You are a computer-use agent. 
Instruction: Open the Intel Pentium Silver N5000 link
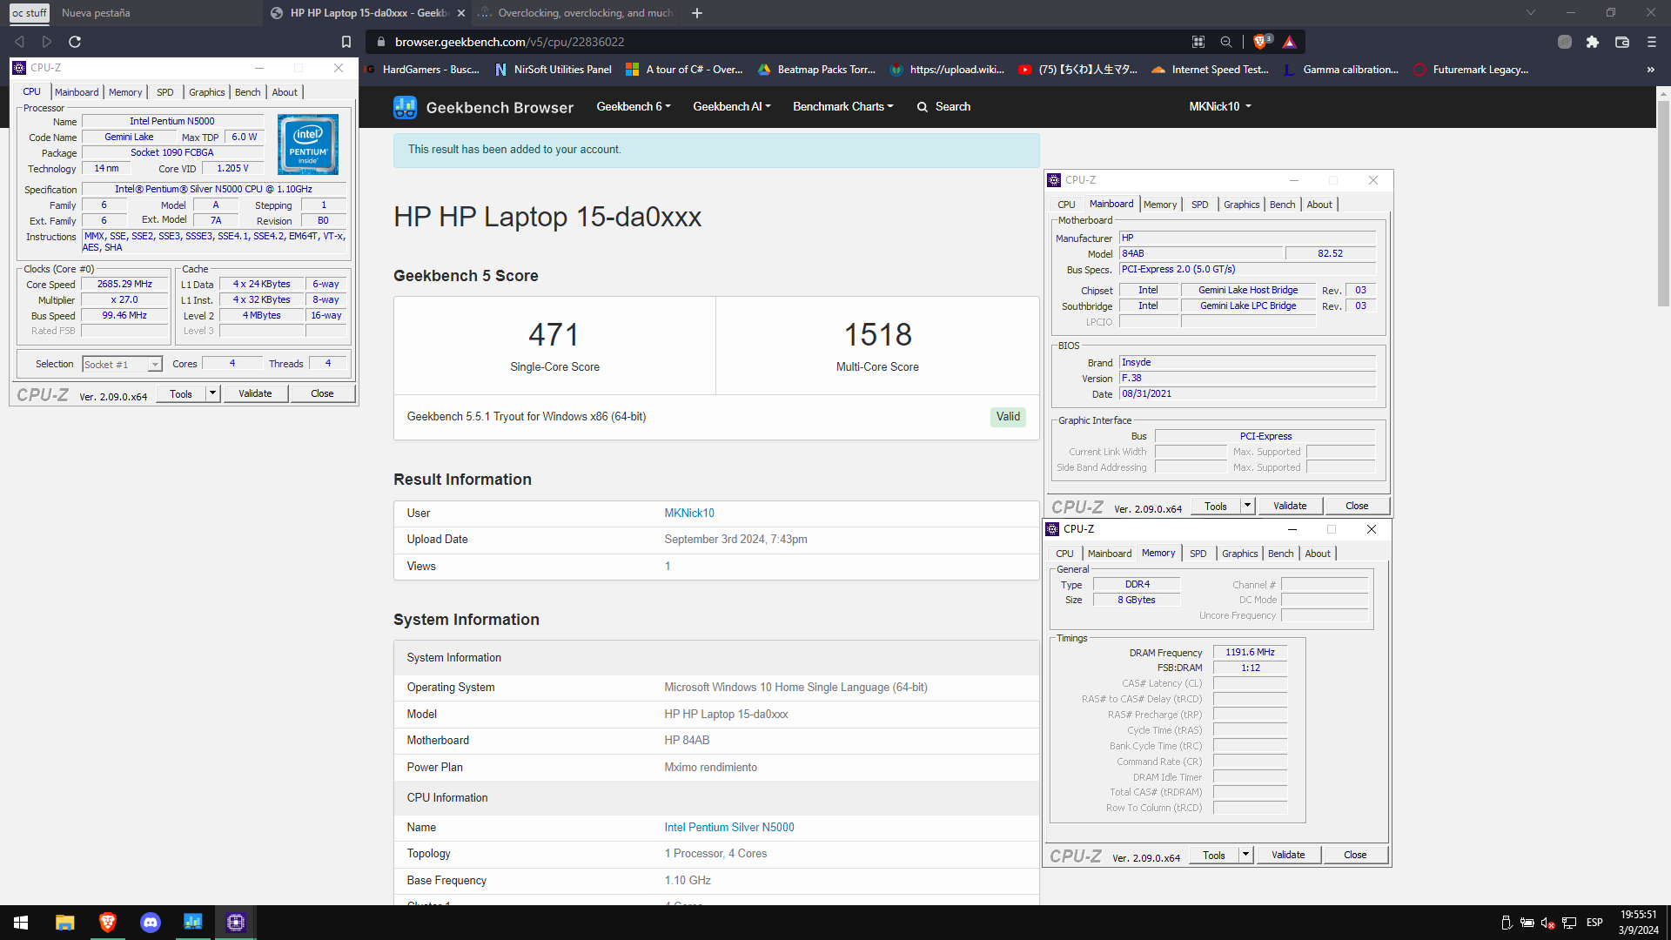(x=729, y=828)
